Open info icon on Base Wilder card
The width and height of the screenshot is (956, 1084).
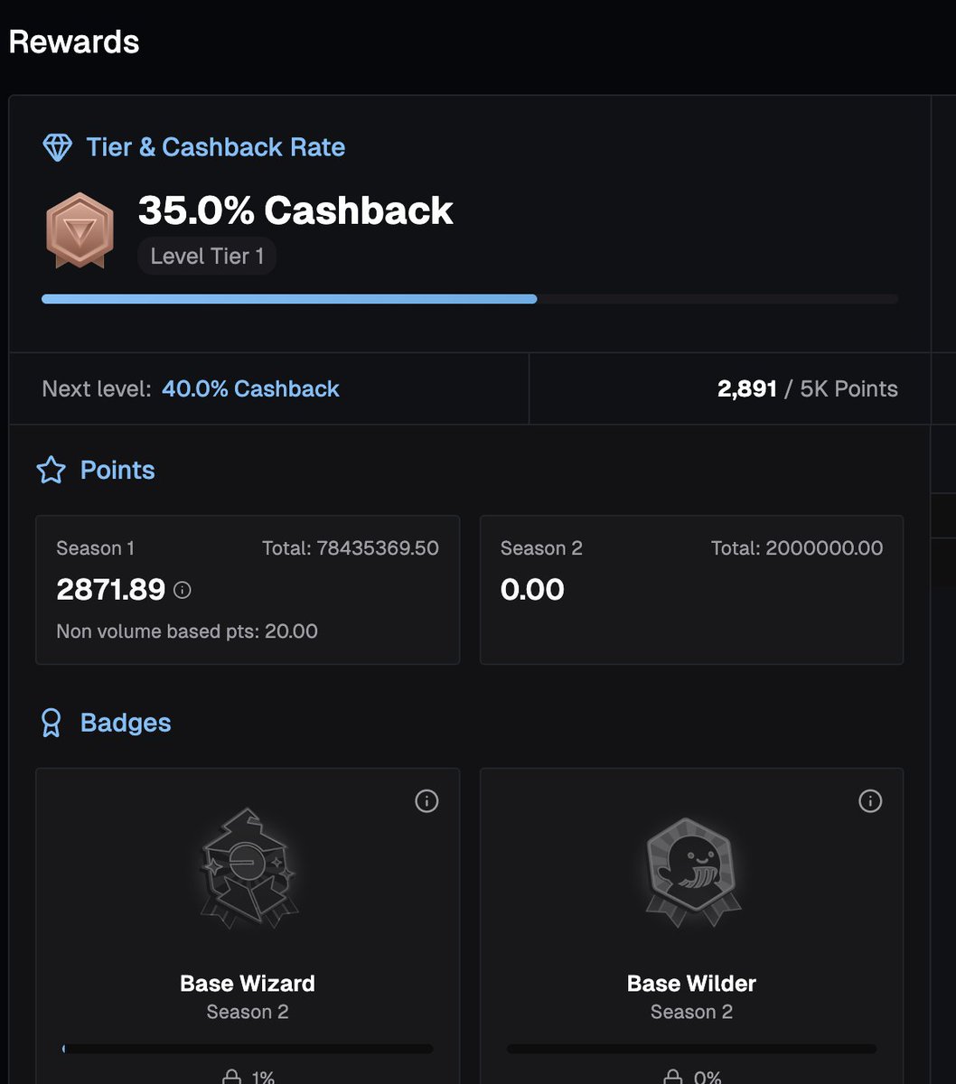870,801
